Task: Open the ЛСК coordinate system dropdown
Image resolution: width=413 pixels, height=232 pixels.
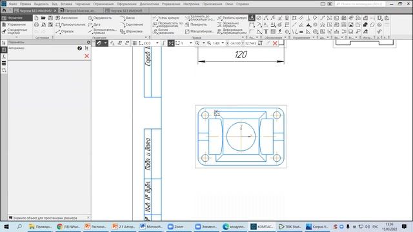Action: [x=157, y=43]
